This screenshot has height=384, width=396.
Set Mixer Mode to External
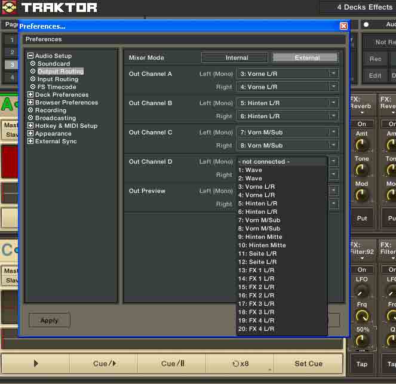305,57
